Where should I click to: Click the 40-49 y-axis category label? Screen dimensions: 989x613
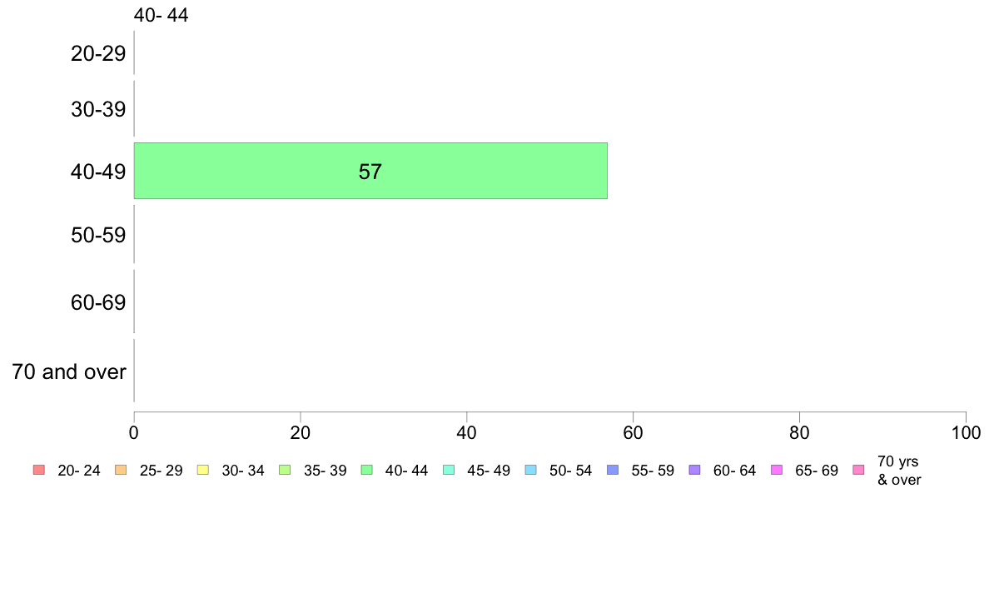pyautogui.click(x=98, y=172)
